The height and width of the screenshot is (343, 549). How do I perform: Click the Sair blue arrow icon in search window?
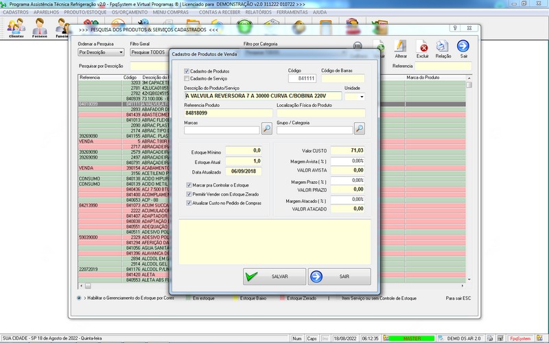(x=463, y=49)
